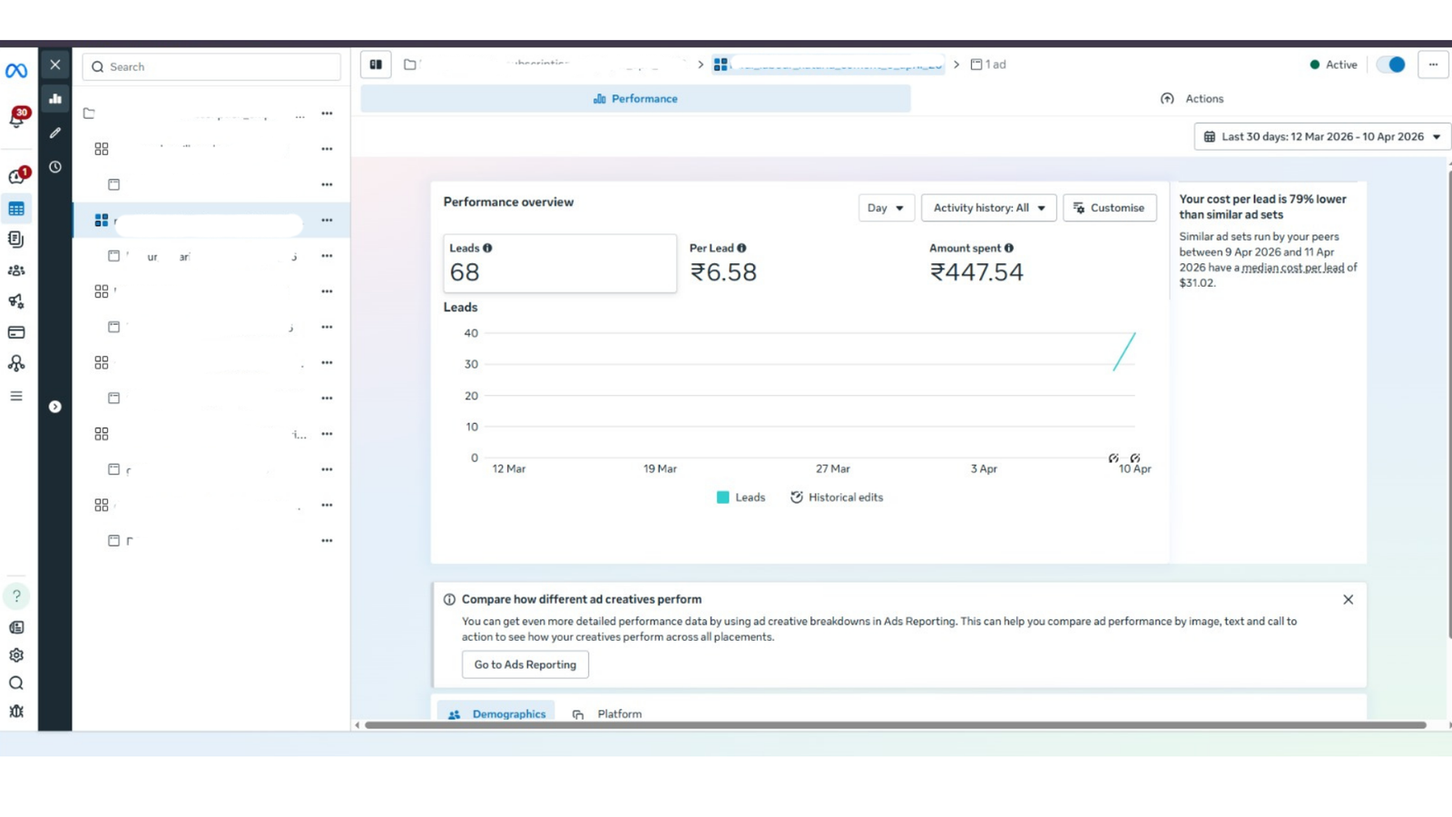Open the Last 30 days date range picker
Viewport: 1452px width, 817px height.
[x=1322, y=137]
